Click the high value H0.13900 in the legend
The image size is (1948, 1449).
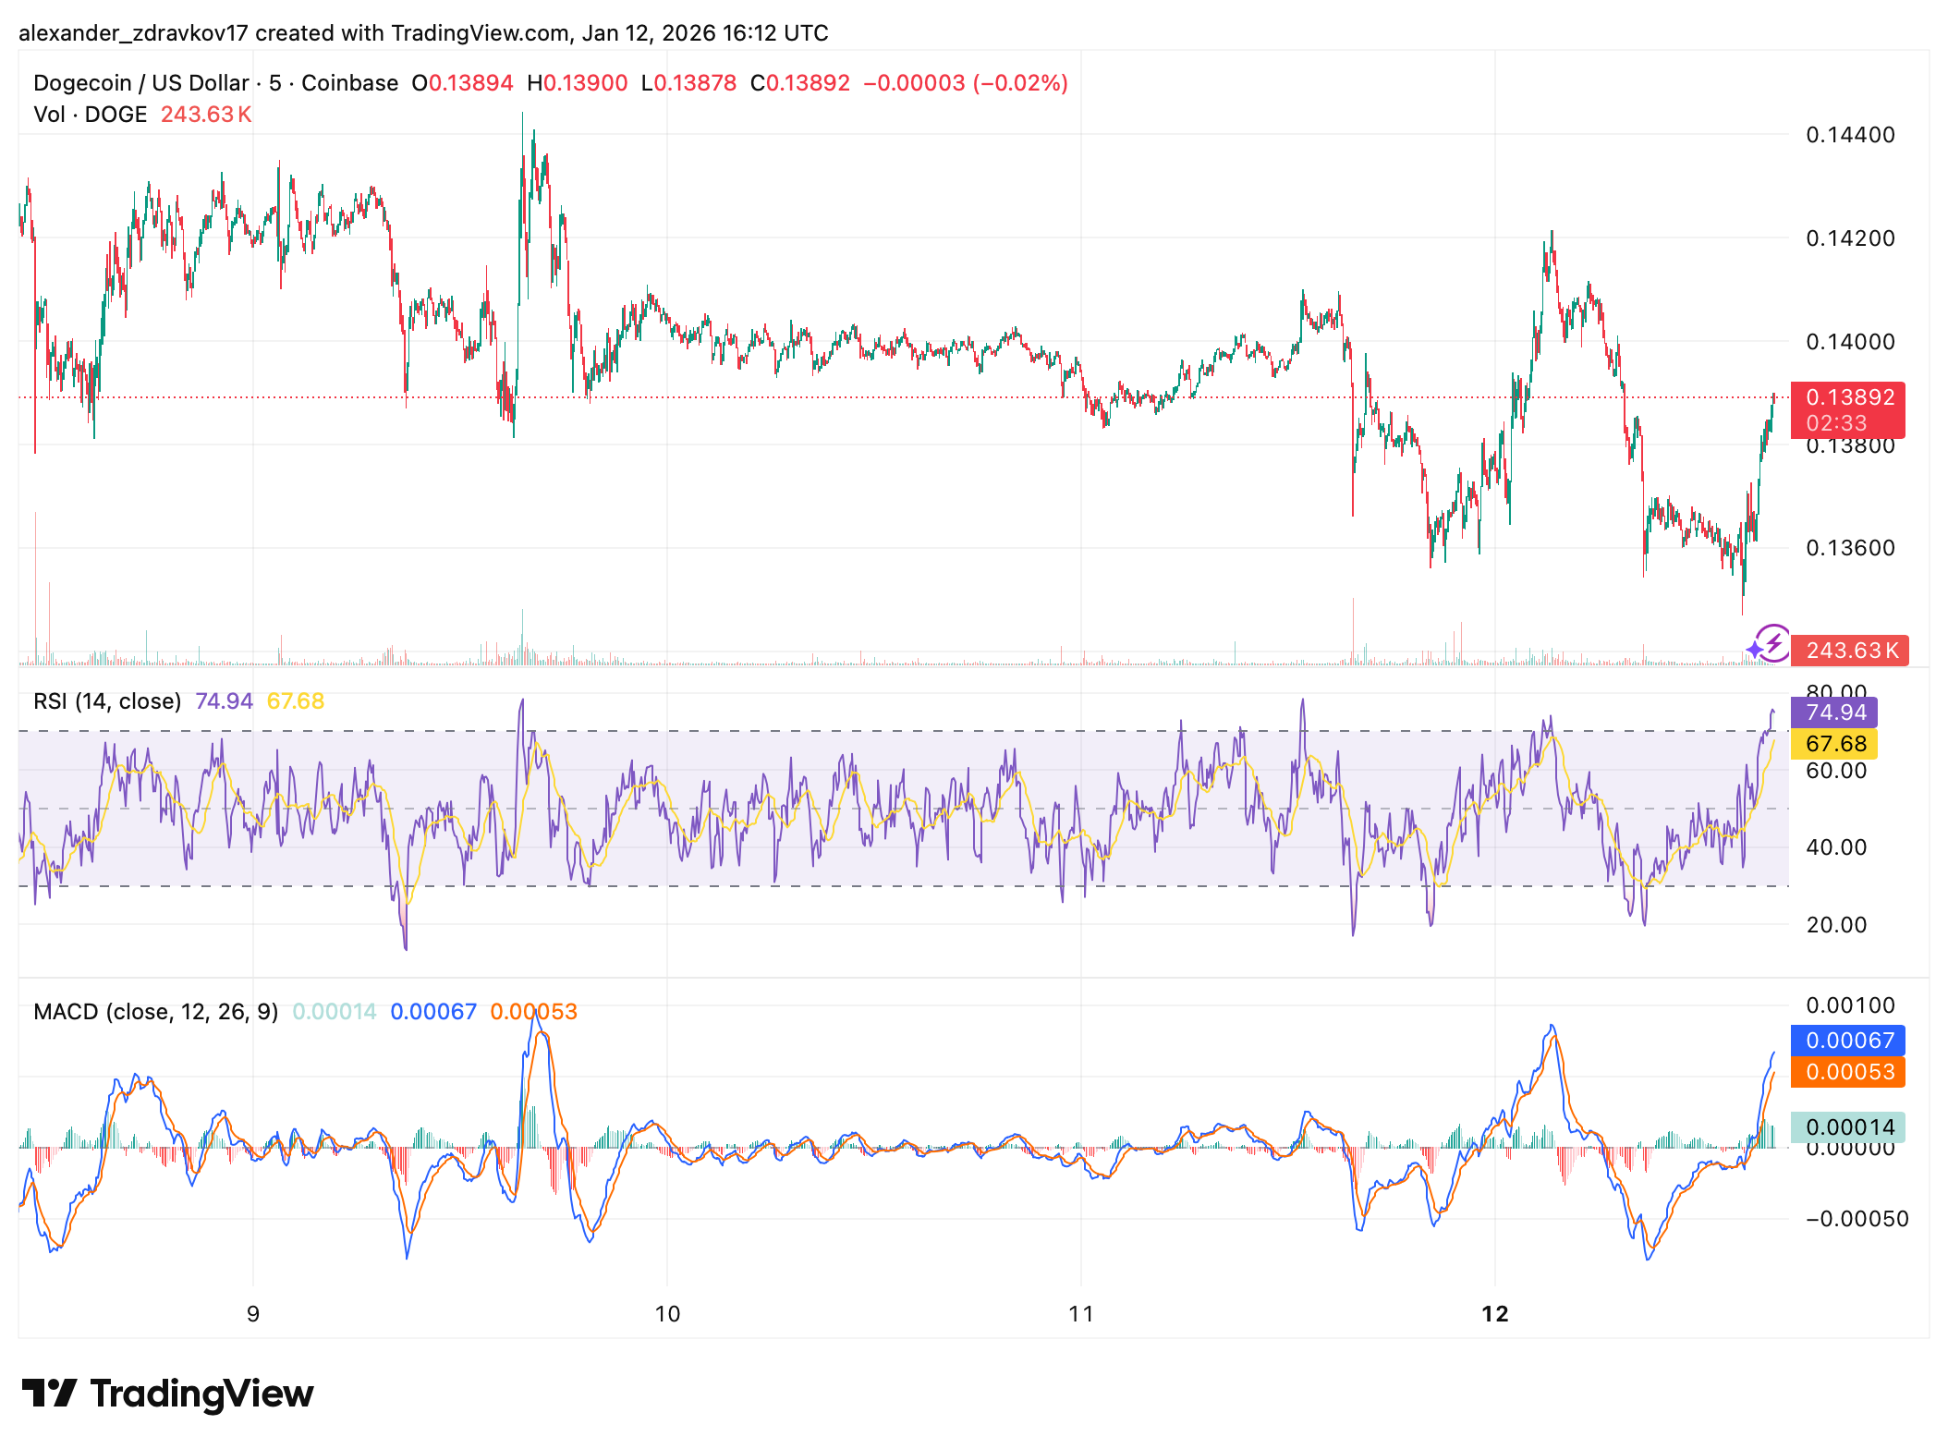pyautogui.click(x=578, y=82)
